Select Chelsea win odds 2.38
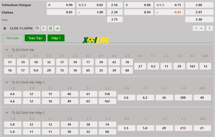Screen dimensions: 215x137 [x=115, y=12]
